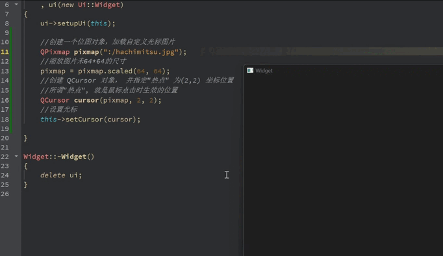Click the ":/hachimitsu.jpg" string literal
This screenshot has width=443, height=256.
(x=141, y=52)
